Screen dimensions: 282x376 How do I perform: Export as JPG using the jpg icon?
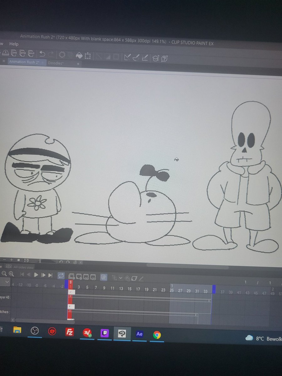pos(14,53)
